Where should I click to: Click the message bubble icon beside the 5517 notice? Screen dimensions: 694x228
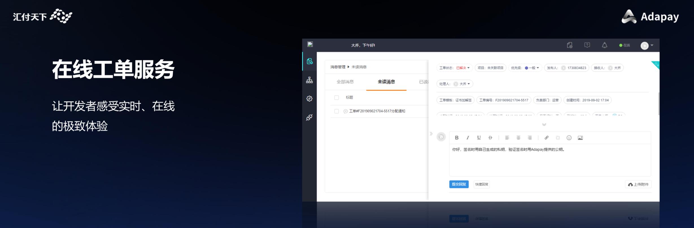point(345,111)
